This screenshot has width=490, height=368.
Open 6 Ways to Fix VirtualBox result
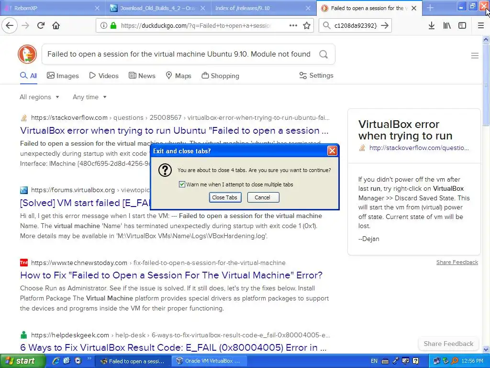coord(173,347)
